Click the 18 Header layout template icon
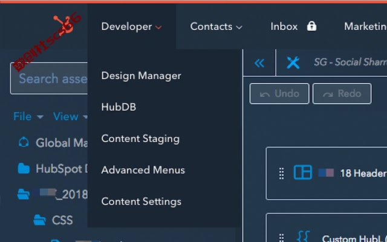The image size is (387, 242). tap(302, 172)
